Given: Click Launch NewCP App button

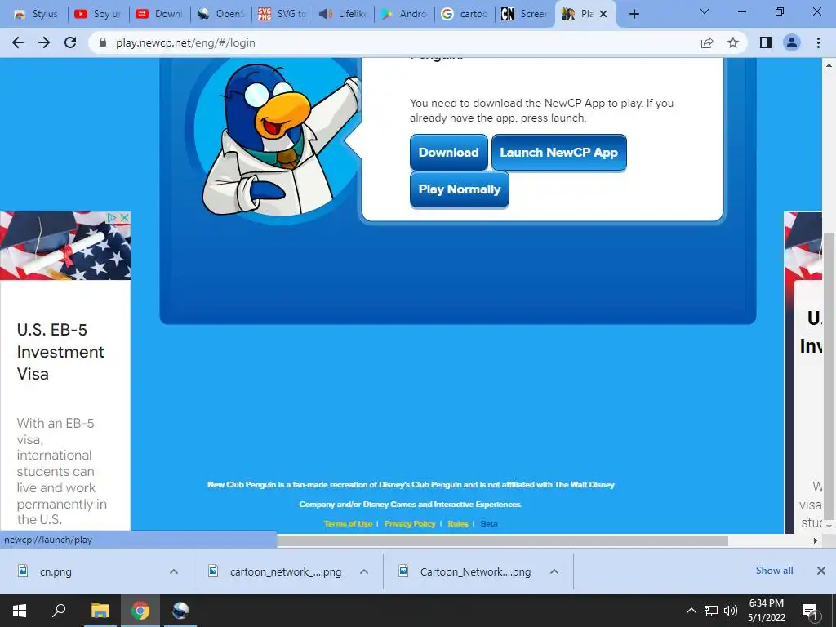Looking at the screenshot, I should click(558, 153).
